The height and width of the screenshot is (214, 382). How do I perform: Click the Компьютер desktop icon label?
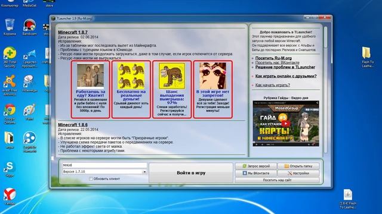[x=10, y=5]
